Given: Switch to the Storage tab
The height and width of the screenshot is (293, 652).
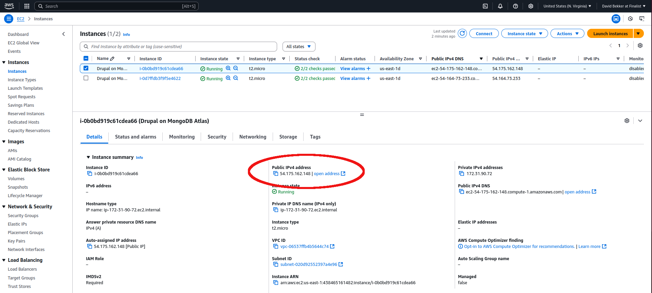Looking at the screenshot, I should tap(288, 137).
